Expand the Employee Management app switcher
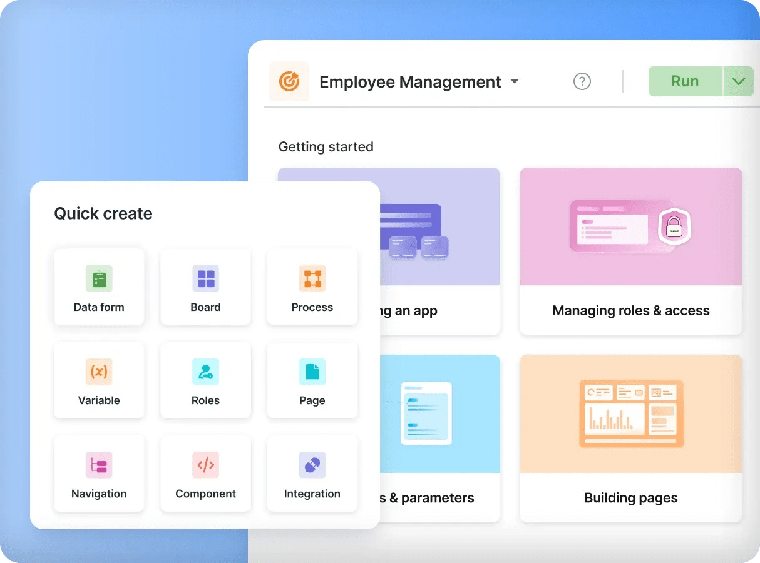Viewport: 760px width, 563px height. pos(515,81)
